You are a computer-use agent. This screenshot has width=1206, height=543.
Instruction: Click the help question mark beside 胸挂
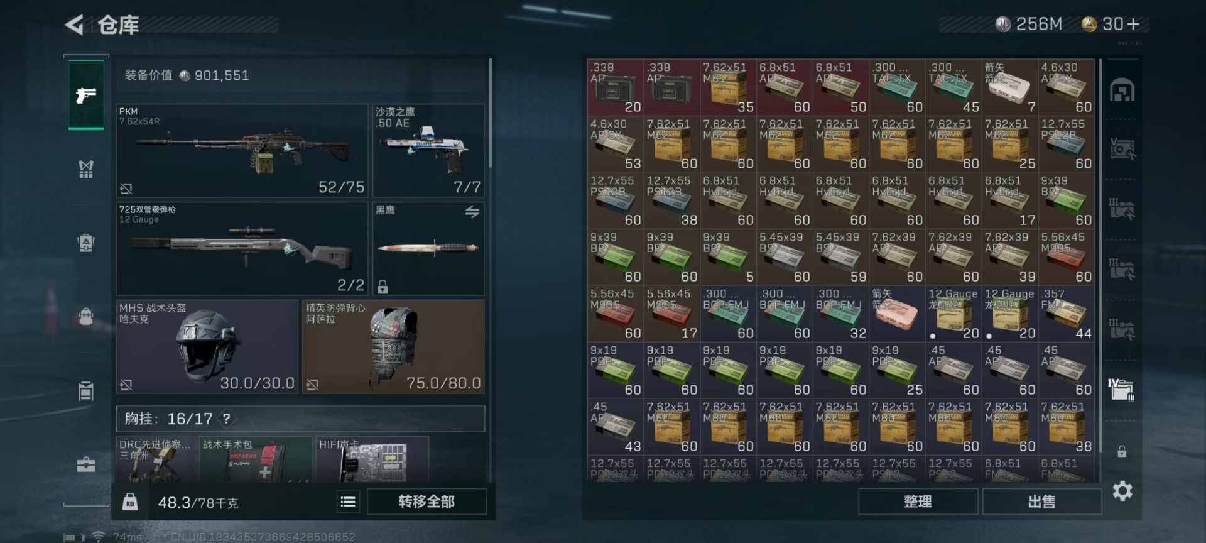pos(226,419)
